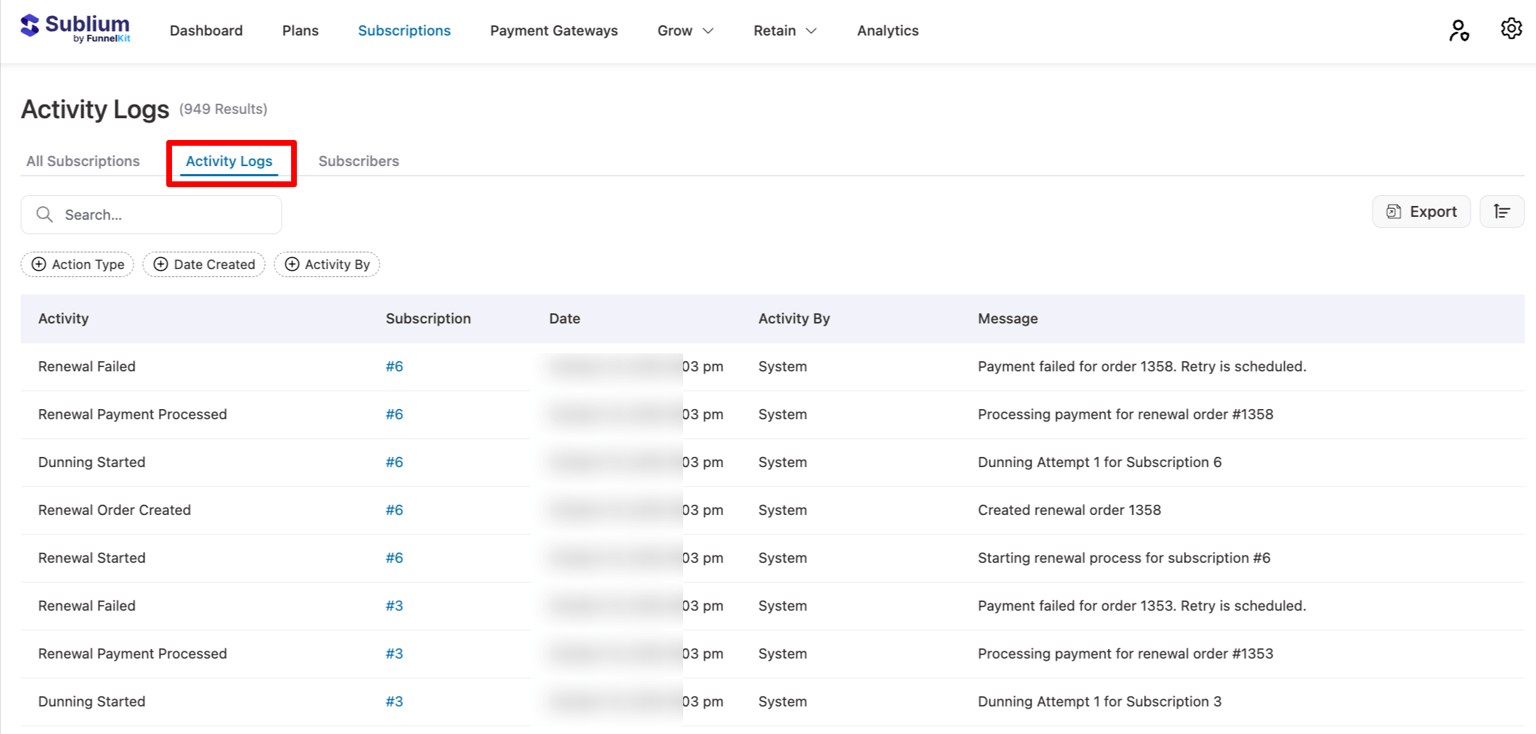
Task: Click the sort and filter columns icon
Action: pos(1502,212)
